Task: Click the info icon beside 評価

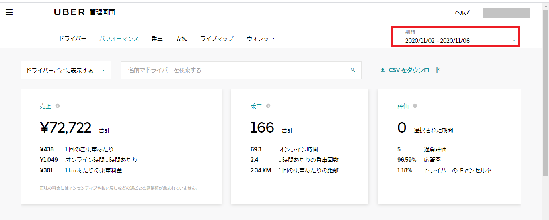Action: pos(415,106)
